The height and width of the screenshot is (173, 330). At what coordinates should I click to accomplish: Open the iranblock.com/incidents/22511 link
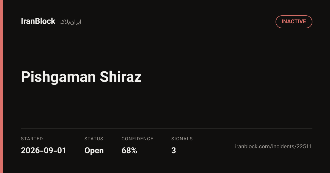[274, 146]
